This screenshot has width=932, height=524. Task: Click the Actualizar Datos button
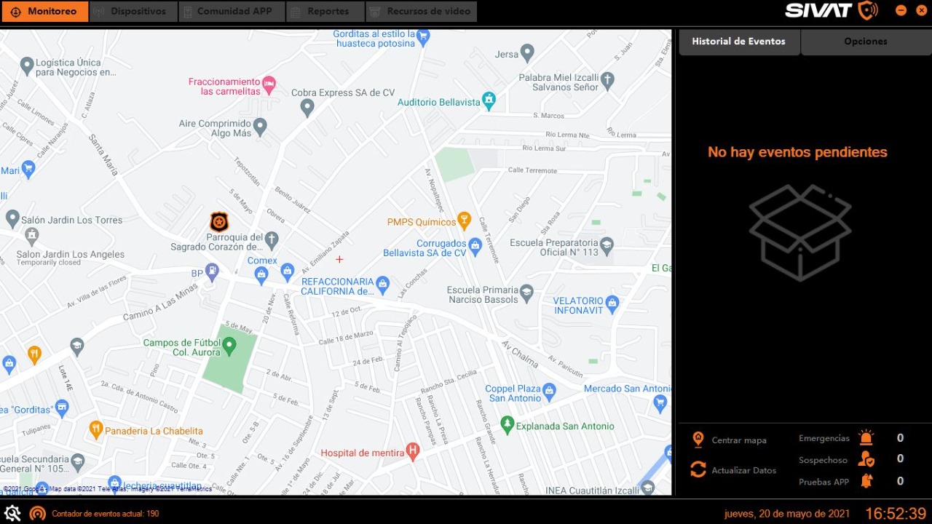734,470
